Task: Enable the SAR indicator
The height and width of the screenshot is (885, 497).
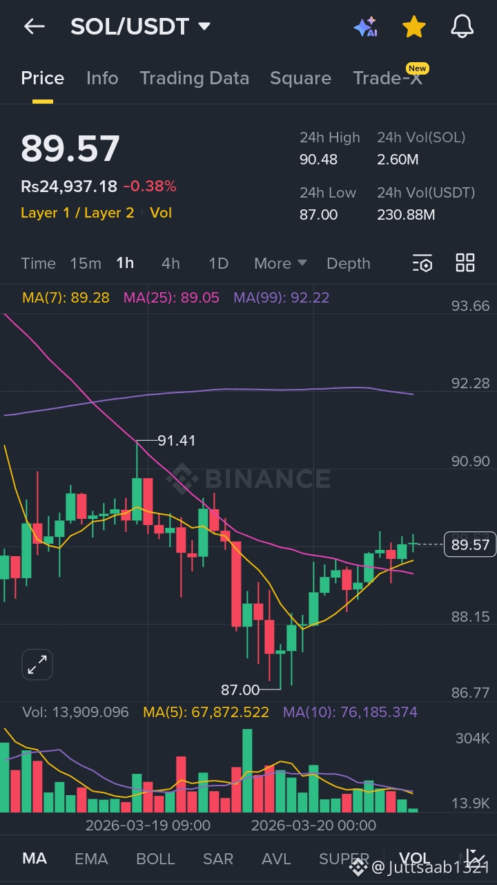Action: click(218, 859)
